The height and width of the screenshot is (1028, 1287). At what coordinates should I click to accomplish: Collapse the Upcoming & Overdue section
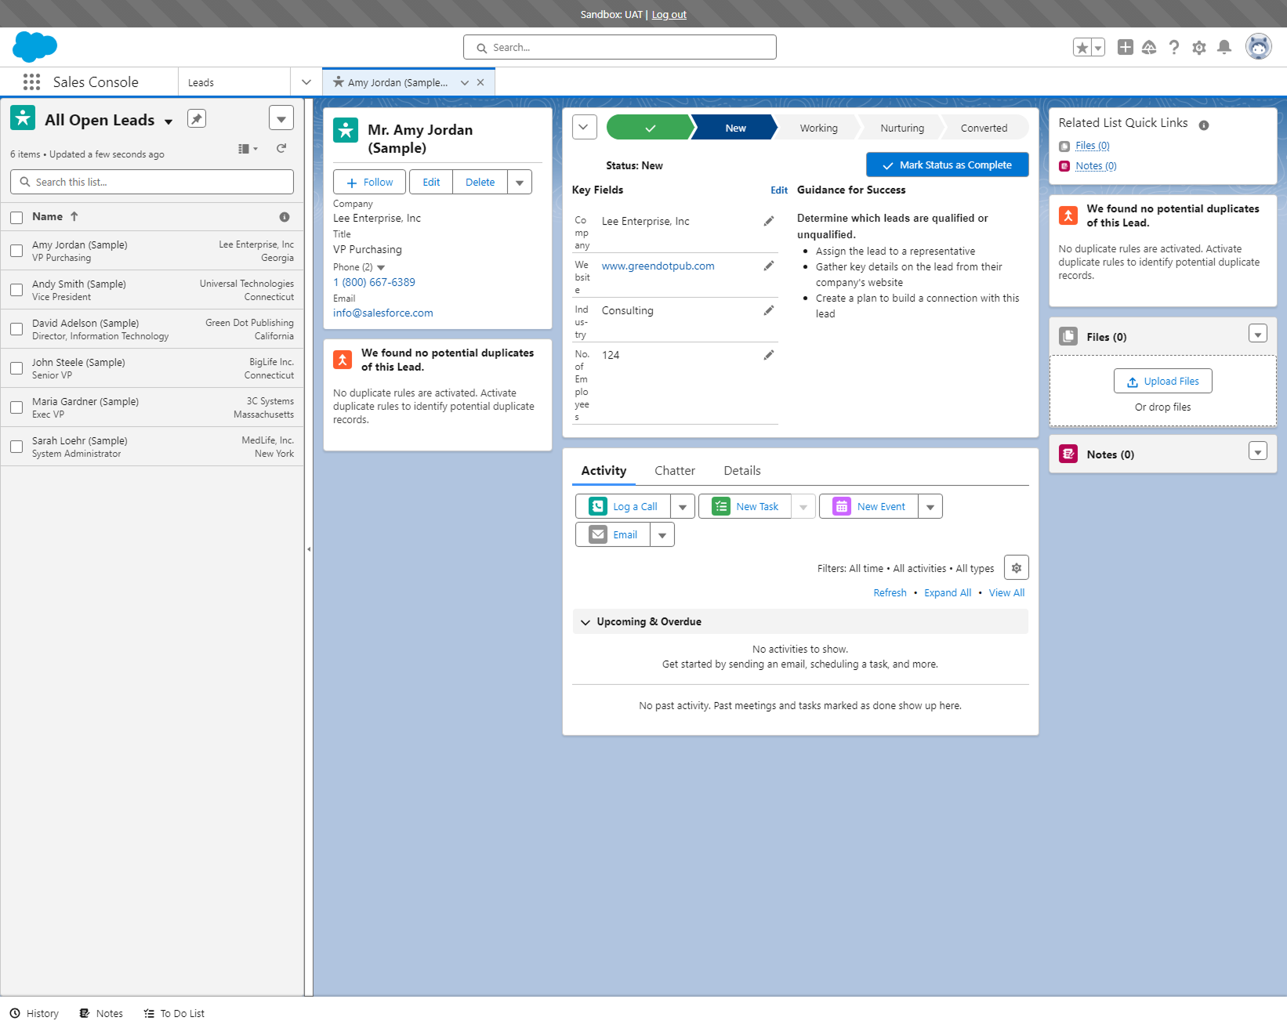point(585,621)
